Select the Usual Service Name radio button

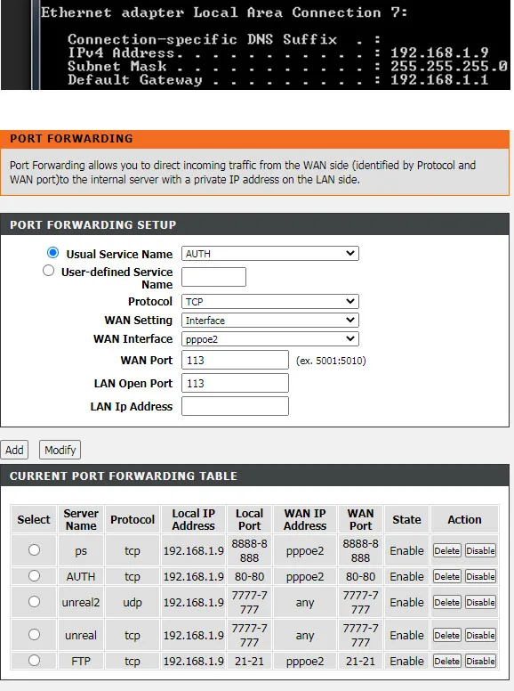[x=52, y=253]
